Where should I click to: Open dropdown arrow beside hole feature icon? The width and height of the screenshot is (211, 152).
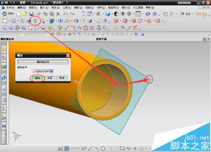(x=56, y=21)
